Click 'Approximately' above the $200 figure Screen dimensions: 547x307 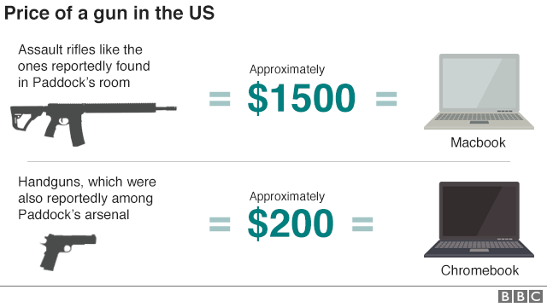pos(287,197)
